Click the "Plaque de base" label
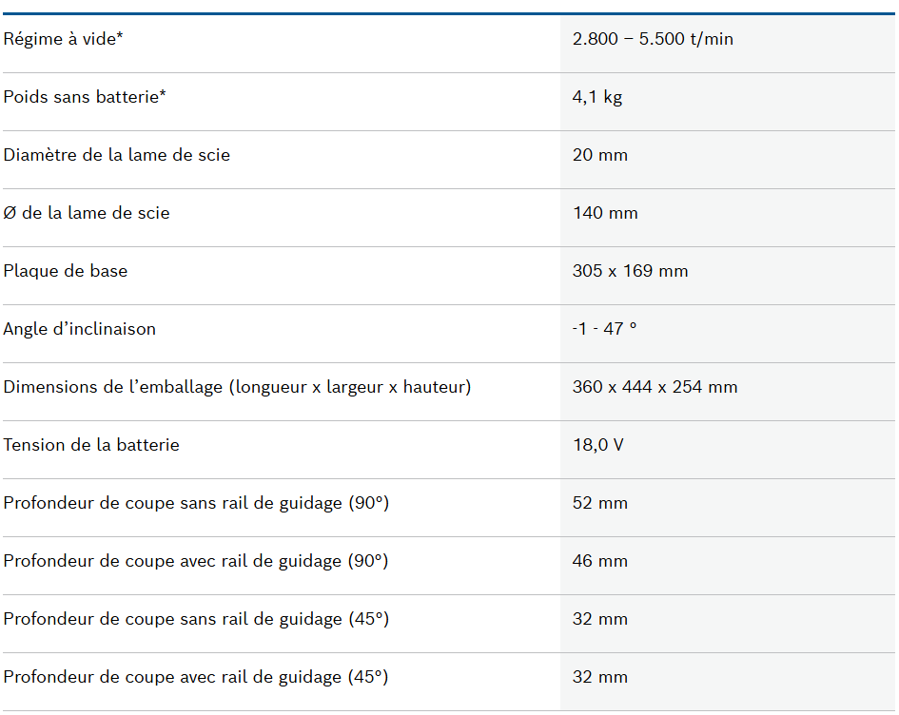This screenshot has width=899, height=715. [x=66, y=271]
